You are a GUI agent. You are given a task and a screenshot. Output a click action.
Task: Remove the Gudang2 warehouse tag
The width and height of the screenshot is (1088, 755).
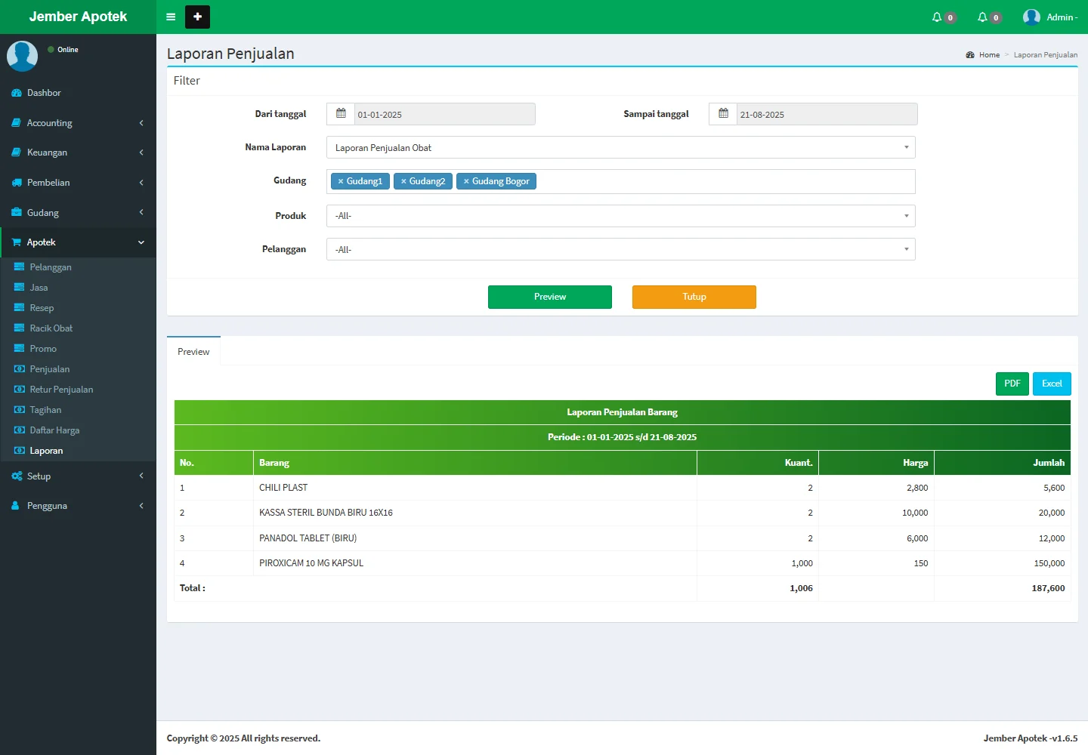403,181
